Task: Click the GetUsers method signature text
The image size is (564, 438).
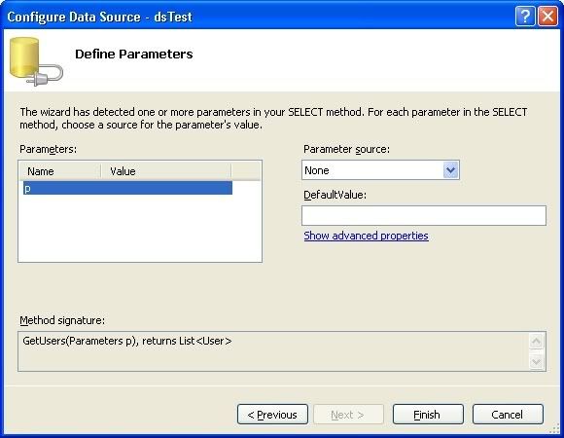Action: tap(127, 341)
